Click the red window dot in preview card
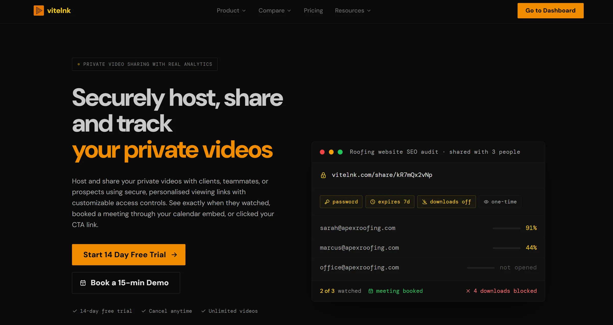The image size is (613, 325). [322, 152]
